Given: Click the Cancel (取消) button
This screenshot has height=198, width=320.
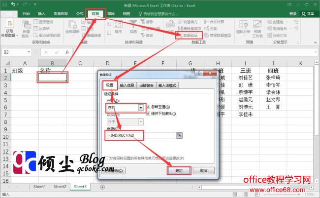Looking at the screenshot, I should tap(204, 170).
